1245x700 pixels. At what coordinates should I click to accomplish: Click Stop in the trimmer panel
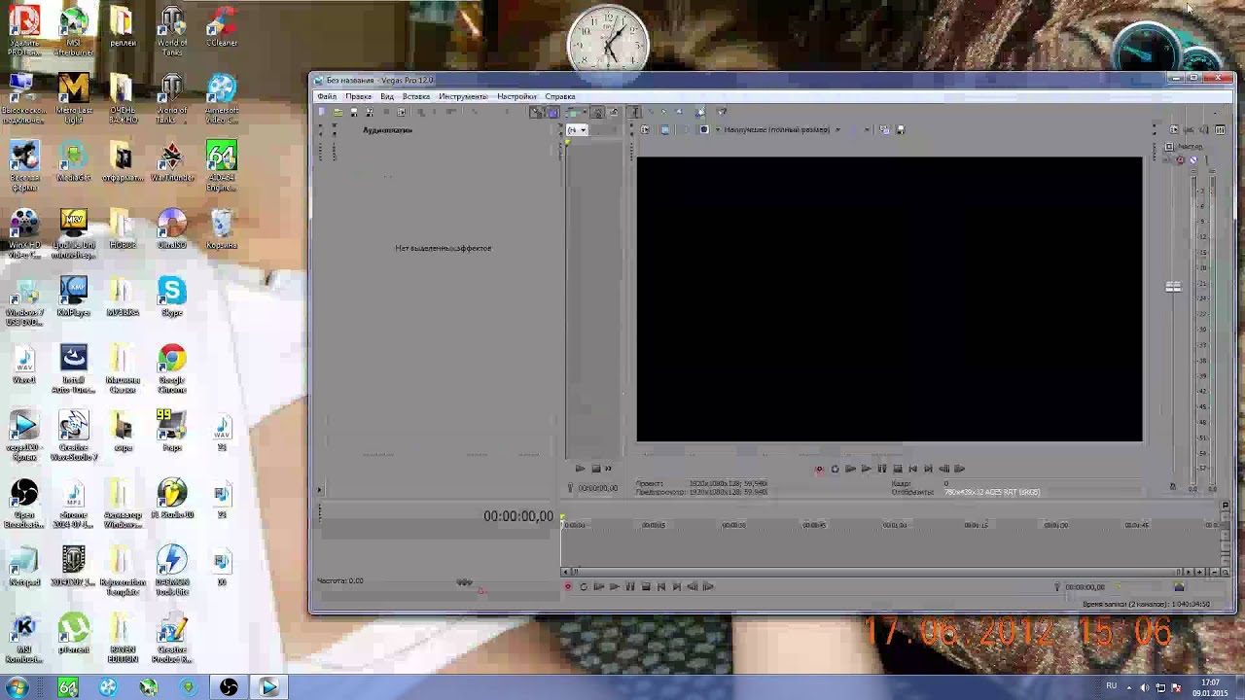click(596, 469)
